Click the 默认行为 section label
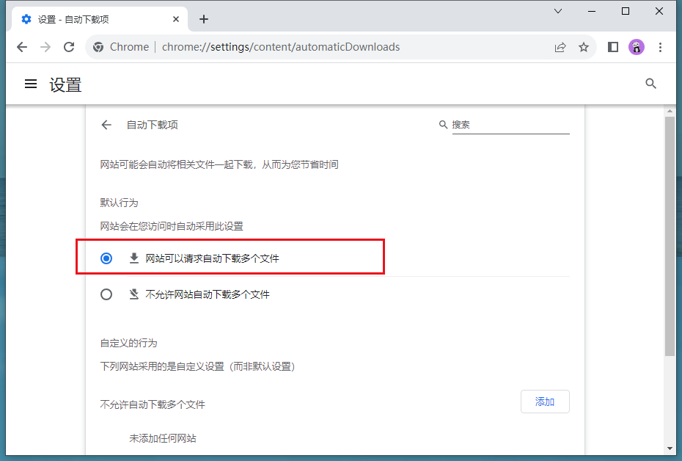682x461 pixels. 120,203
